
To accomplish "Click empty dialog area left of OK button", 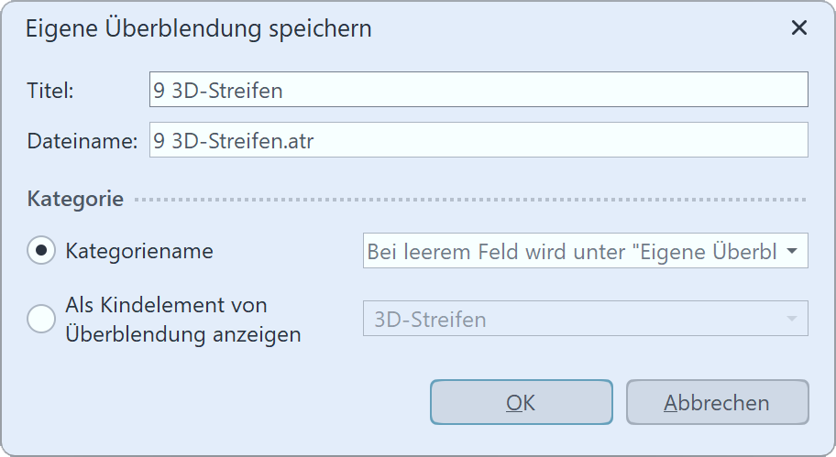I will [229, 403].
